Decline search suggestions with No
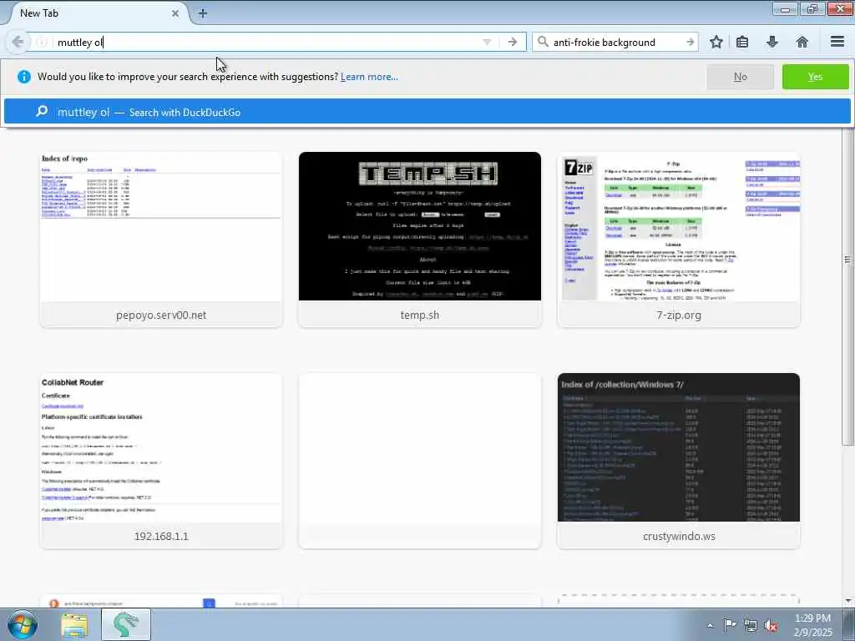The image size is (855, 641). pyautogui.click(x=740, y=77)
